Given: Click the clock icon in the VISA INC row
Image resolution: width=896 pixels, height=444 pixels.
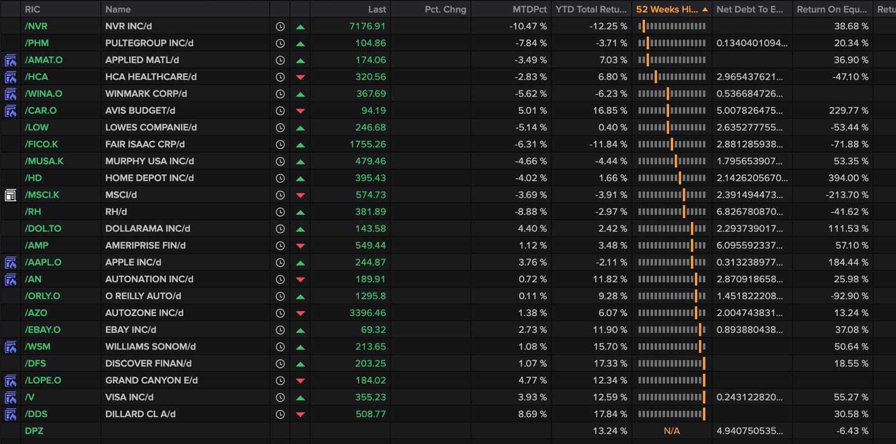Looking at the screenshot, I should (280, 398).
